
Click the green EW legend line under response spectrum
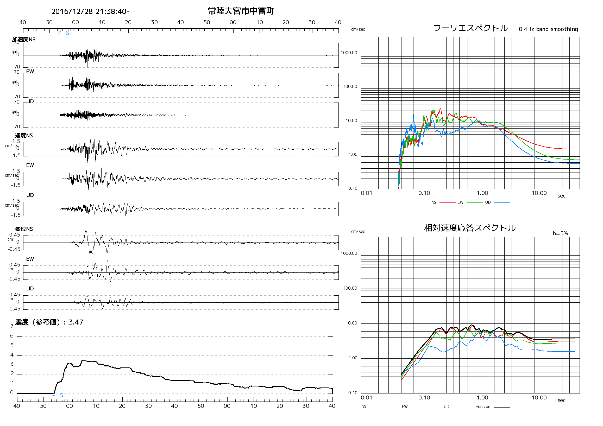click(419, 407)
